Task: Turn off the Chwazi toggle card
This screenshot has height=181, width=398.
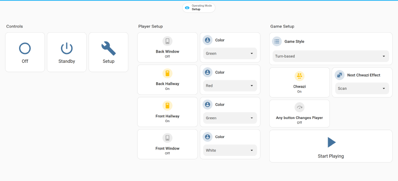Action: [x=299, y=82]
